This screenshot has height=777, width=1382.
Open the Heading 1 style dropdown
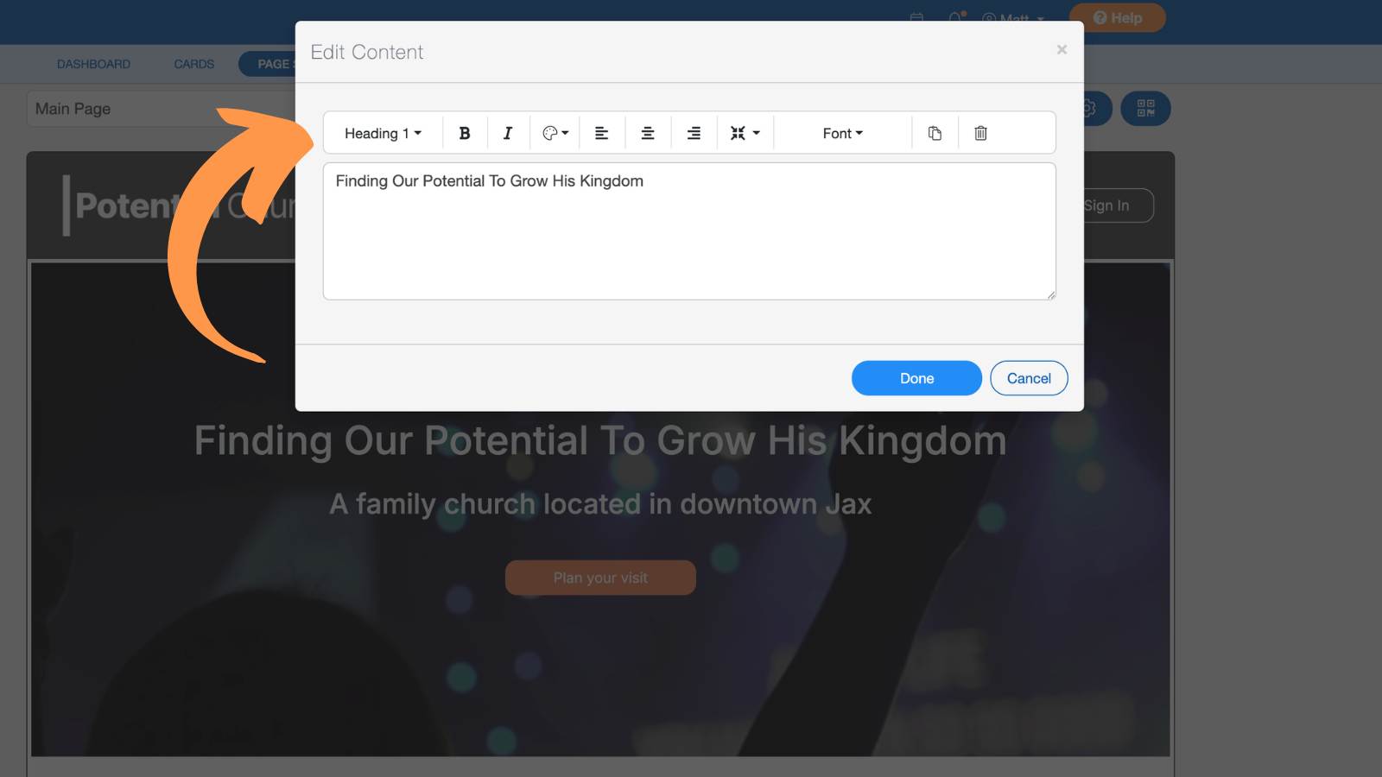pyautogui.click(x=384, y=133)
